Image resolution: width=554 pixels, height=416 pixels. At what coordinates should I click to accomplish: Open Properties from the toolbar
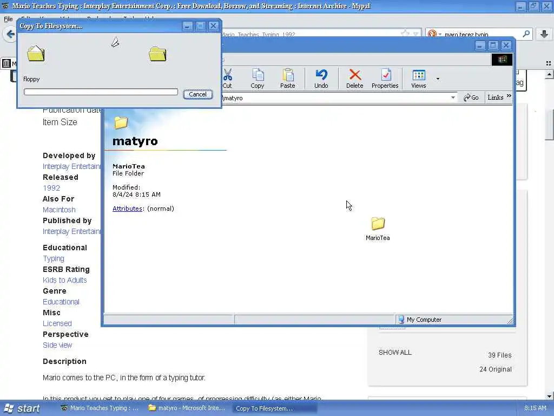(385, 79)
